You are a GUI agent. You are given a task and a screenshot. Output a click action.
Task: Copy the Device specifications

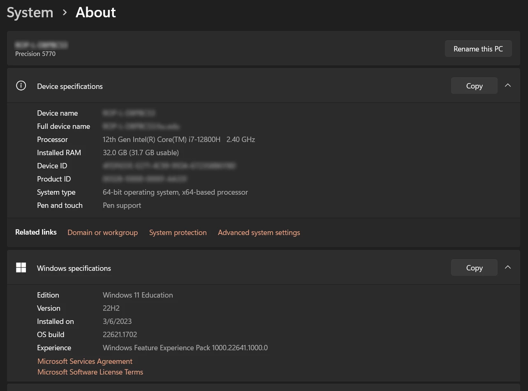[x=474, y=86]
